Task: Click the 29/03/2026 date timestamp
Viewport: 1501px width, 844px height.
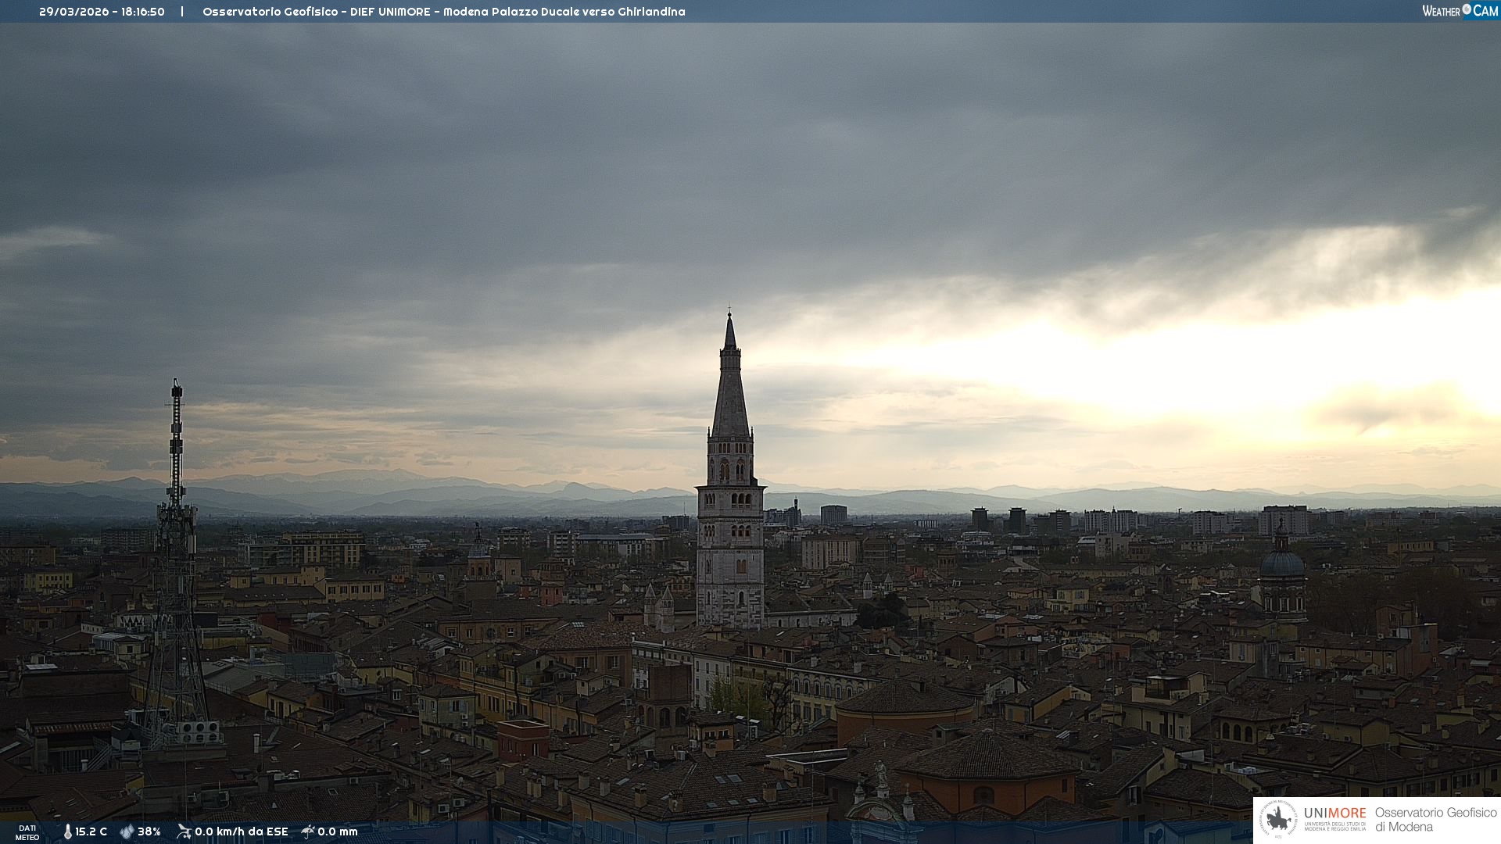Action: [x=73, y=12]
